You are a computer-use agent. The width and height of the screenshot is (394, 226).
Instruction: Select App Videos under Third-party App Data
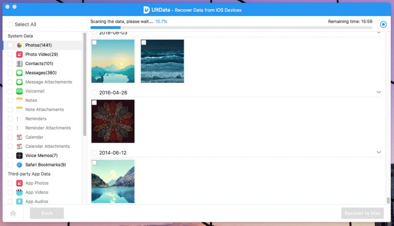click(36, 192)
